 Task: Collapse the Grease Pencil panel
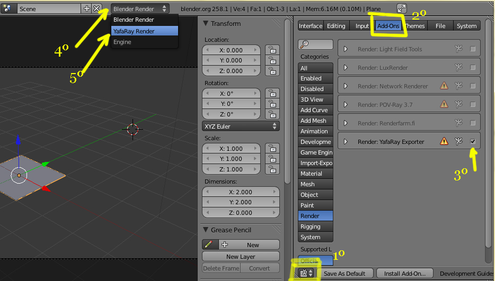pos(206,230)
